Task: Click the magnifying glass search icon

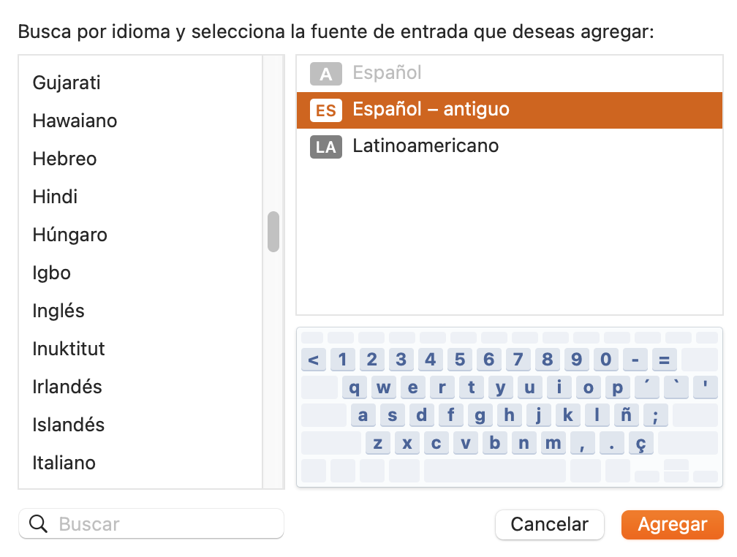Action: point(38,524)
